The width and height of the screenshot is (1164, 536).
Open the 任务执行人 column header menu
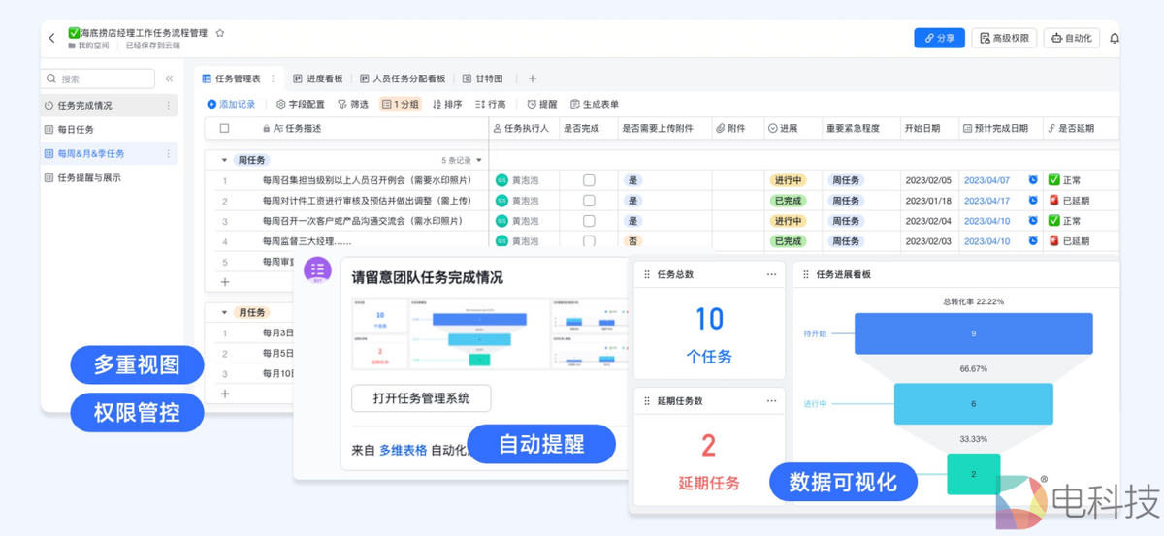click(x=523, y=128)
